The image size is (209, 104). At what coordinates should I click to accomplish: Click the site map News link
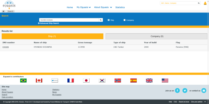point(55,92)
